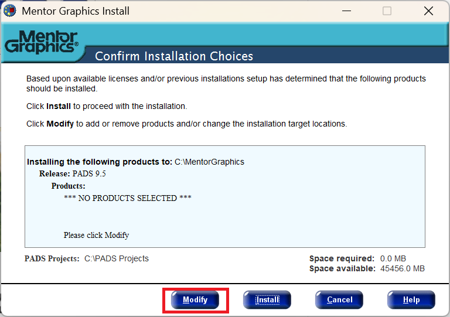Image resolution: width=450 pixels, height=317 pixels.
Task: Click the 'C:\MentorGraphics' install path text
Action: 210,162
